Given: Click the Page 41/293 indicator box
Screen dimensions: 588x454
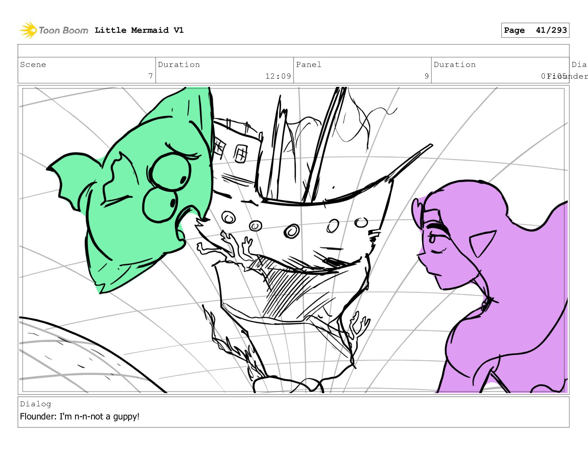Looking at the screenshot, I should [x=535, y=30].
